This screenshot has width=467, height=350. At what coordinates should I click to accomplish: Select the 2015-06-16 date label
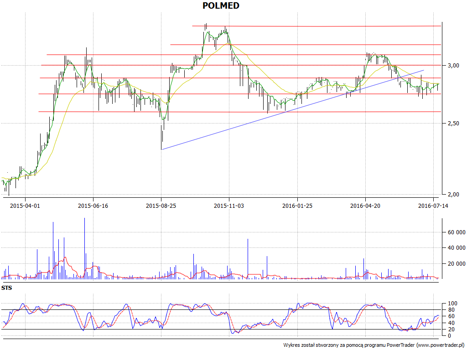(93, 206)
